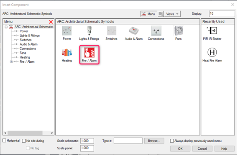238x156 pixels.
Task: Open the Views dropdown
Action: coord(172,14)
